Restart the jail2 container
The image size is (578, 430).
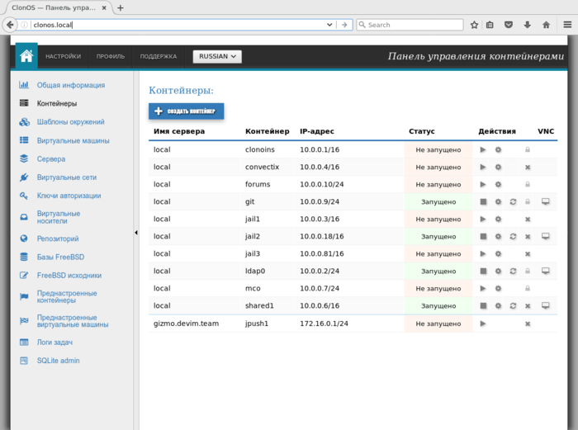[513, 237]
